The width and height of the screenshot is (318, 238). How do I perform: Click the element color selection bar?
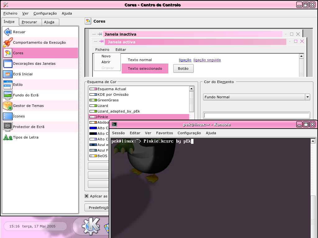pyautogui.click(x=257, y=115)
